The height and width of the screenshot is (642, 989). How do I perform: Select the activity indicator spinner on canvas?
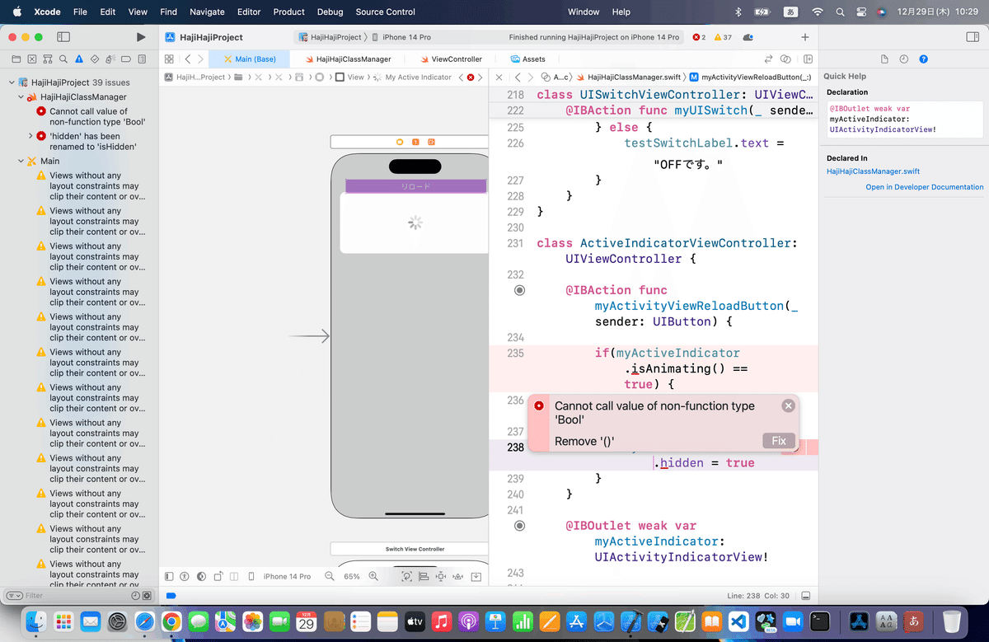(x=415, y=223)
